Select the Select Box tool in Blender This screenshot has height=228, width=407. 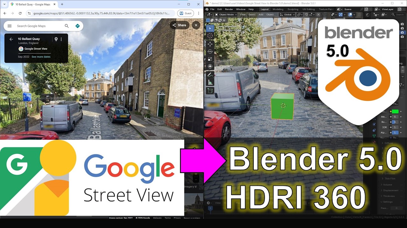click(210, 28)
